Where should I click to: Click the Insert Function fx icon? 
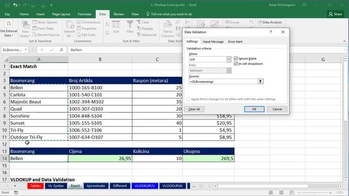point(62,50)
